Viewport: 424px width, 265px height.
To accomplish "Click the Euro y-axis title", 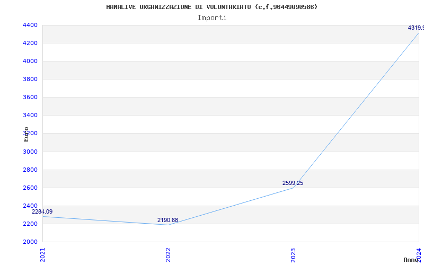I will click(x=26, y=134).
